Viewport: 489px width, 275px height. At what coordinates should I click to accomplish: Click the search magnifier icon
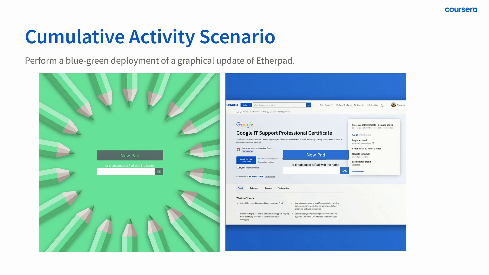coord(308,105)
